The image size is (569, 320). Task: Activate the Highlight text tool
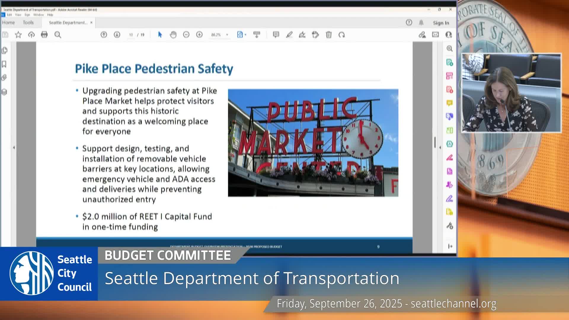click(x=290, y=35)
